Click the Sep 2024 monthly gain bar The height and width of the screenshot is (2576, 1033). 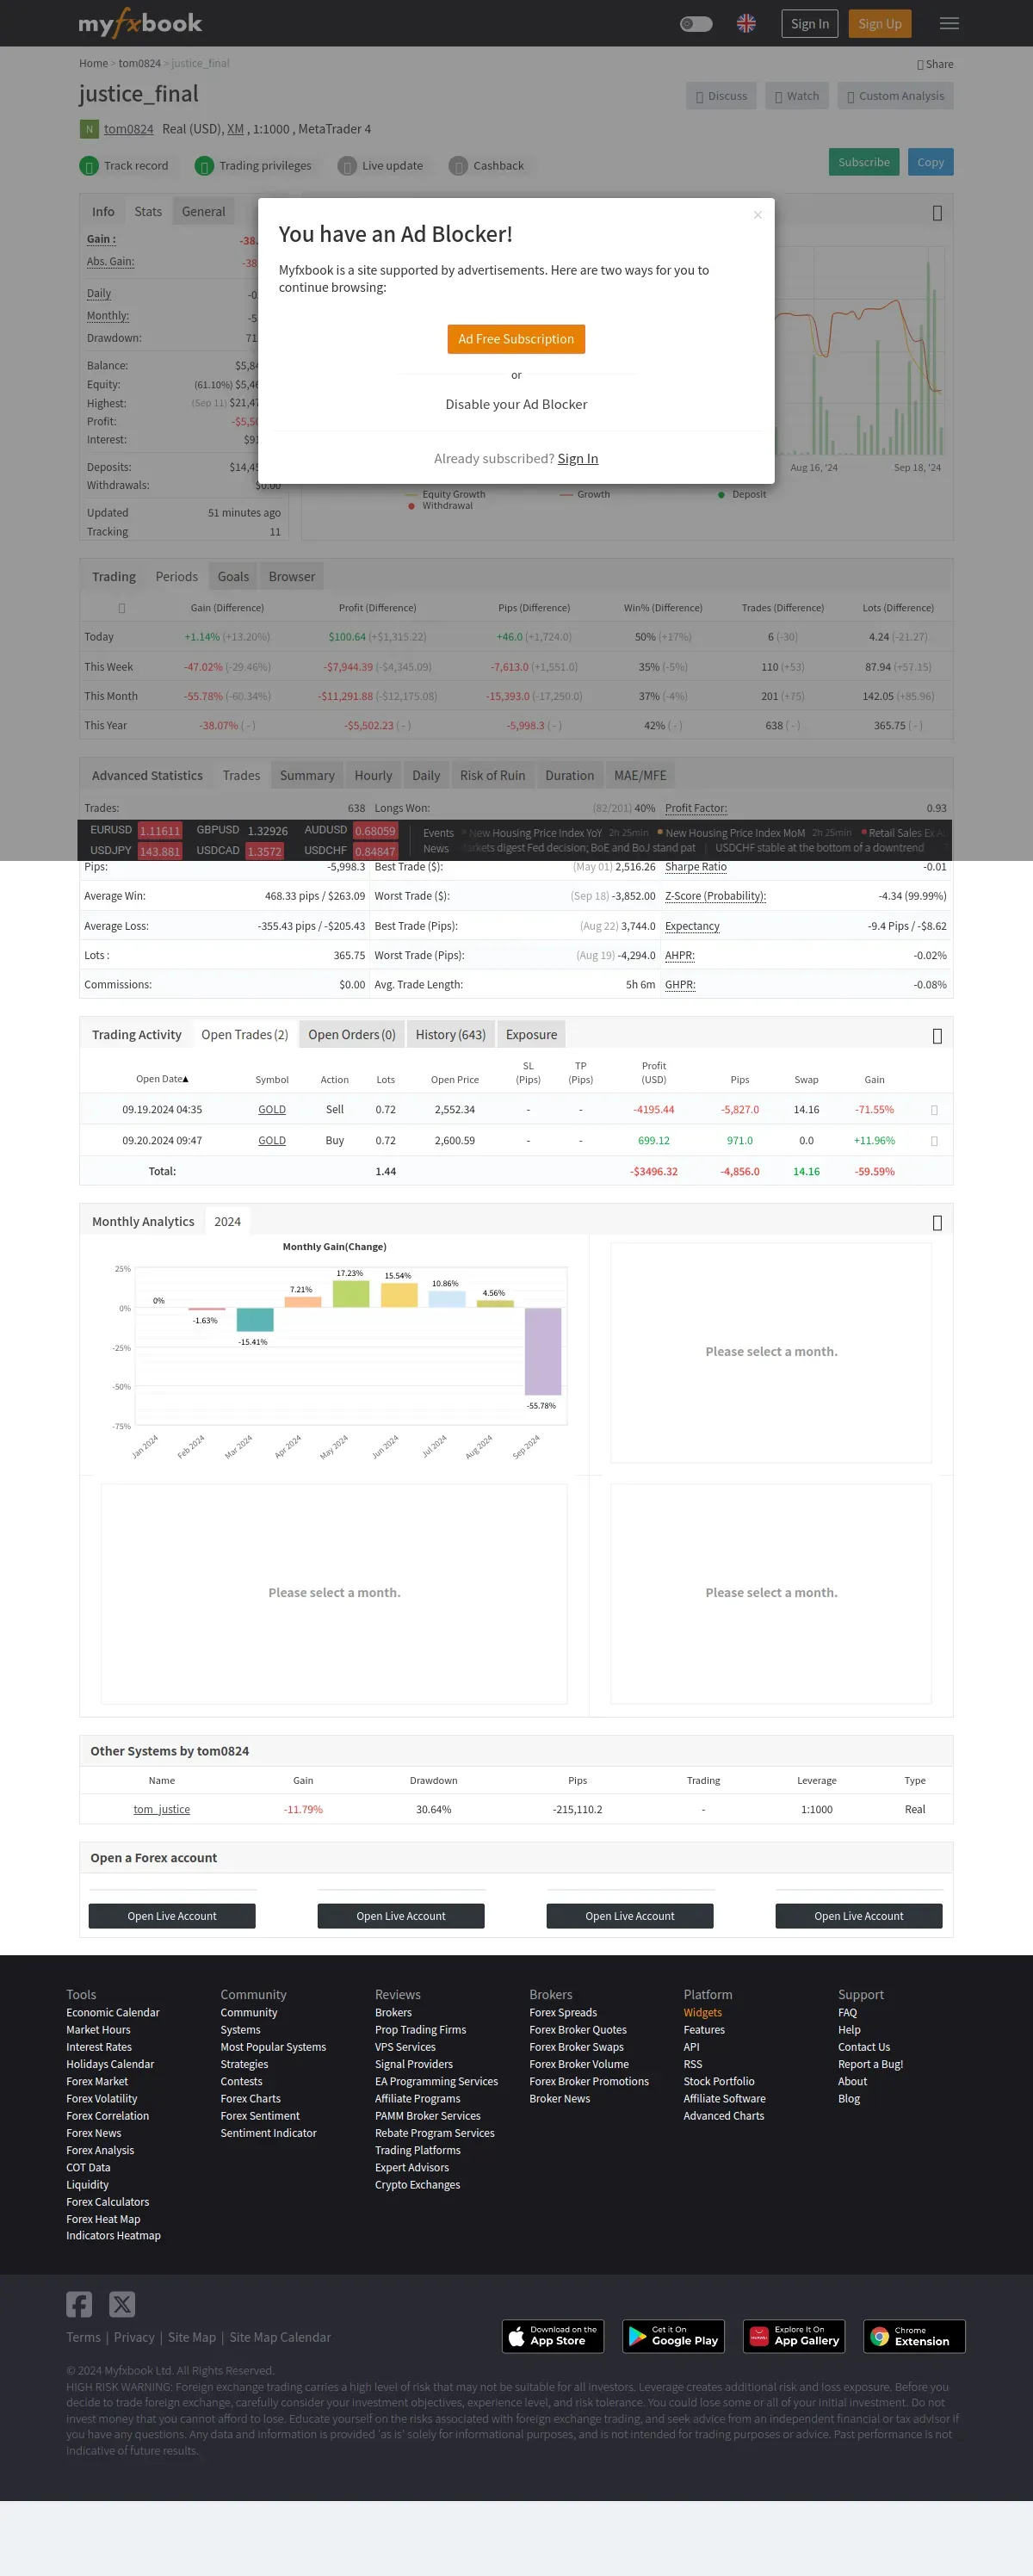click(x=543, y=1351)
